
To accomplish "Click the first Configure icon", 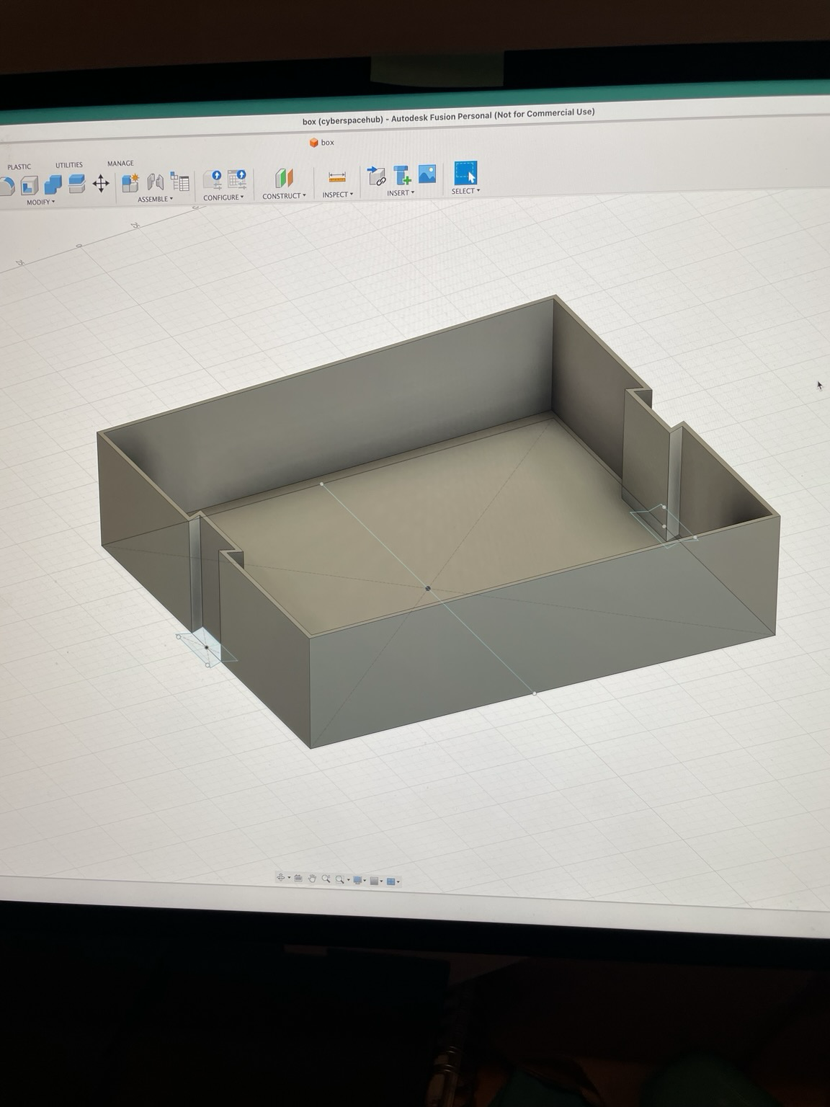I will tap(214, 179).
